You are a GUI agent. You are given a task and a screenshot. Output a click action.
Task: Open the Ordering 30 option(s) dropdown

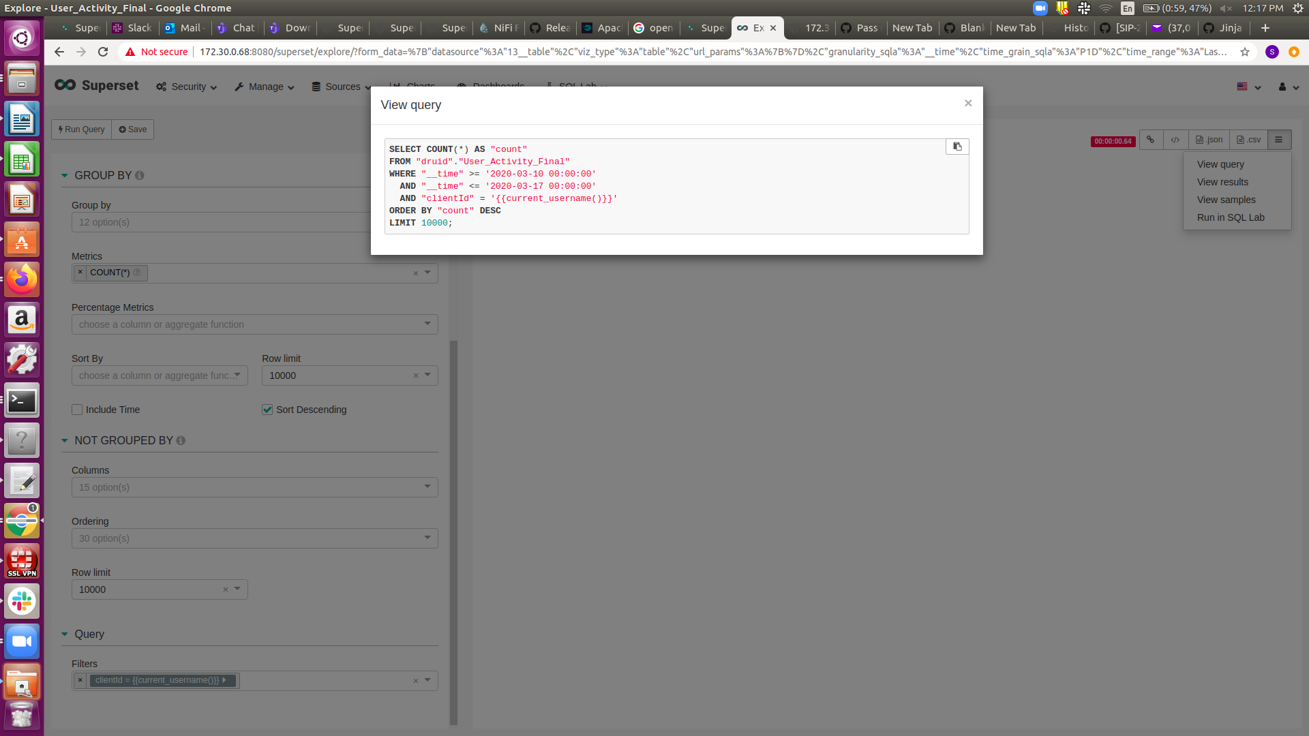(x=427, y=538)
